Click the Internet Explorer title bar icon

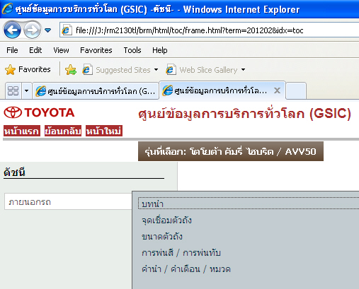[7, 8]
